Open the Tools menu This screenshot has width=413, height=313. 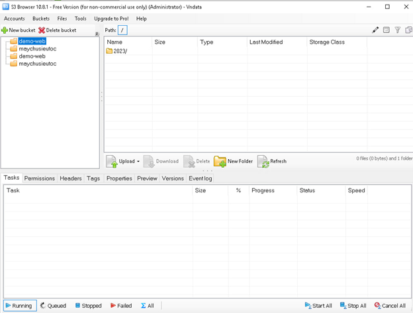click(80, 19)
